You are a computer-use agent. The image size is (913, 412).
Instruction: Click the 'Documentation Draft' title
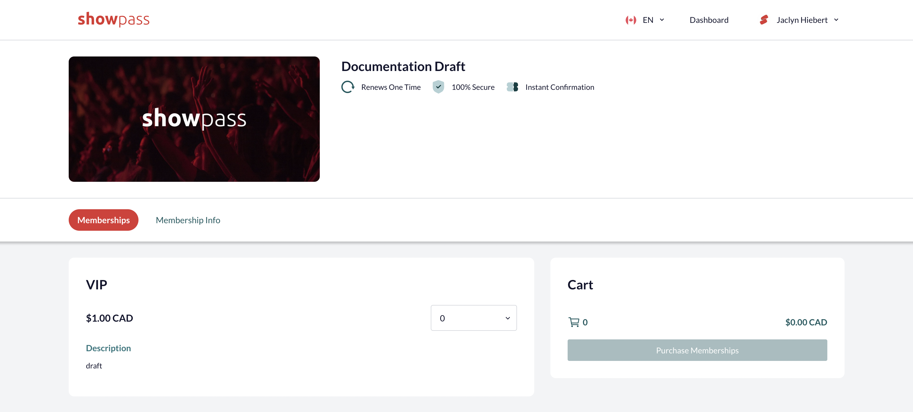tap(403, 66)
